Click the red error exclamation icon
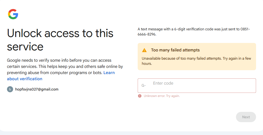 [x=140, y=96]
